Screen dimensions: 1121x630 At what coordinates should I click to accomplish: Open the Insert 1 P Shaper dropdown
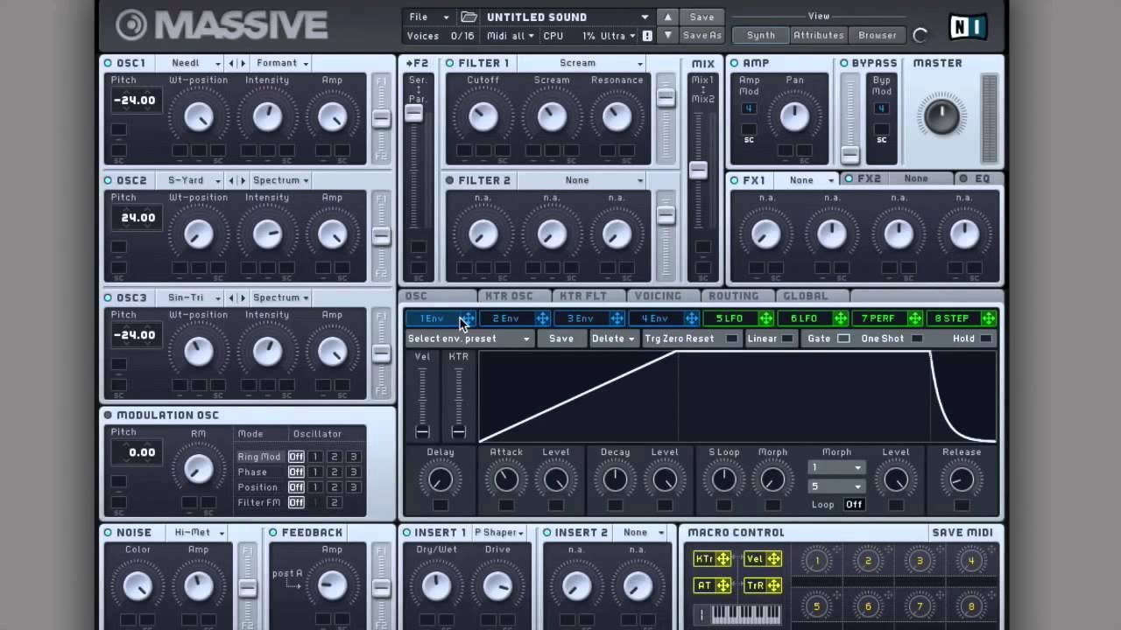(499, 532)
